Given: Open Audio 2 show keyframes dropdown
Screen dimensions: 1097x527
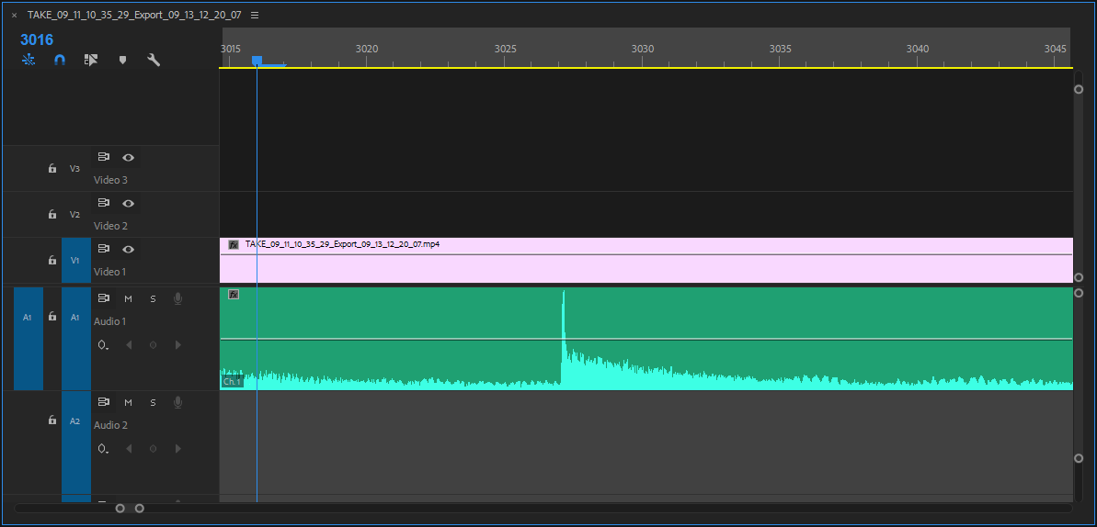Looking at the screenshot, I should pos(103,449).
